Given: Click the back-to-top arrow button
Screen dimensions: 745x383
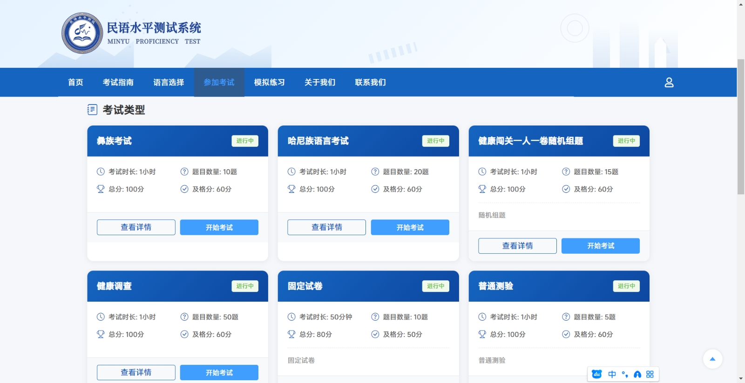Looking at the screenshot, I should point(712,359).
